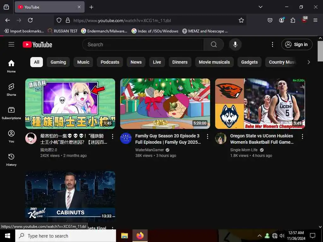This screenshot has height=242, width=323.
Task: Click the YouTube search input field
Action: click(143, 44)
